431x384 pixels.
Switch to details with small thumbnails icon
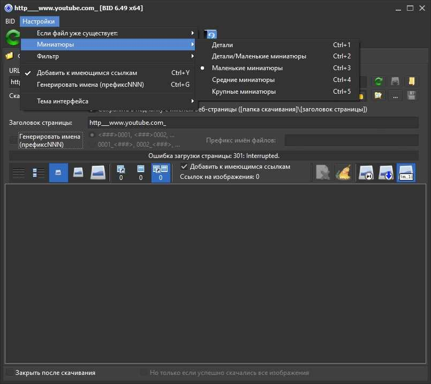coord(39,173)
